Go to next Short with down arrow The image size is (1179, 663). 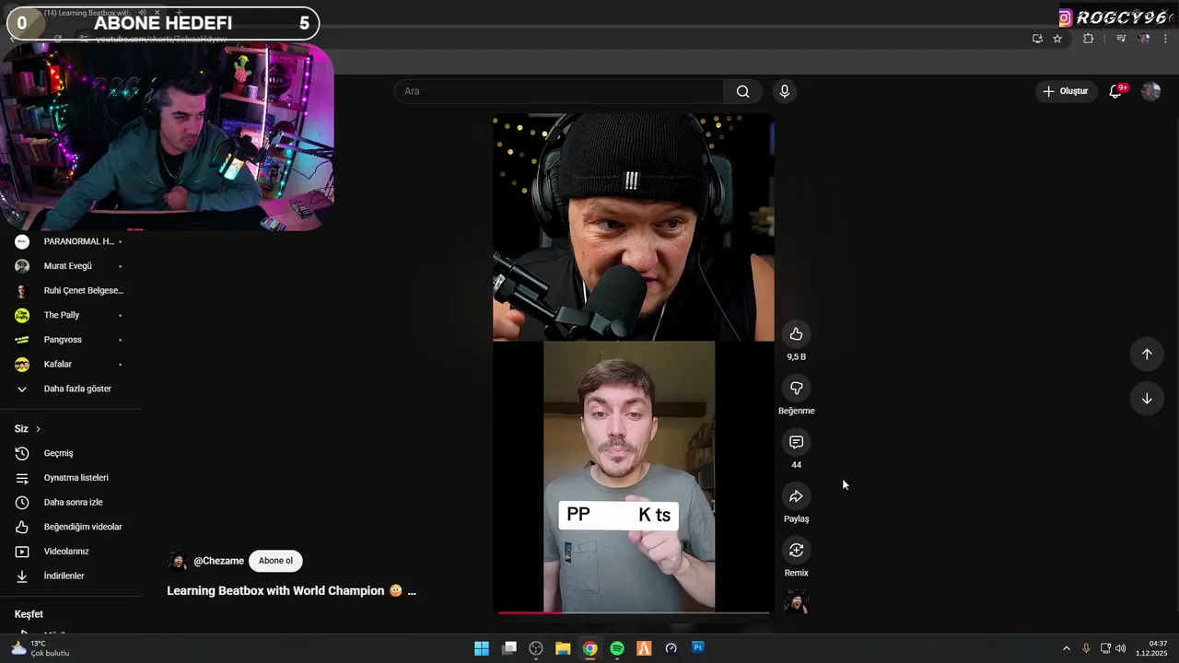tap(1147, 399)
